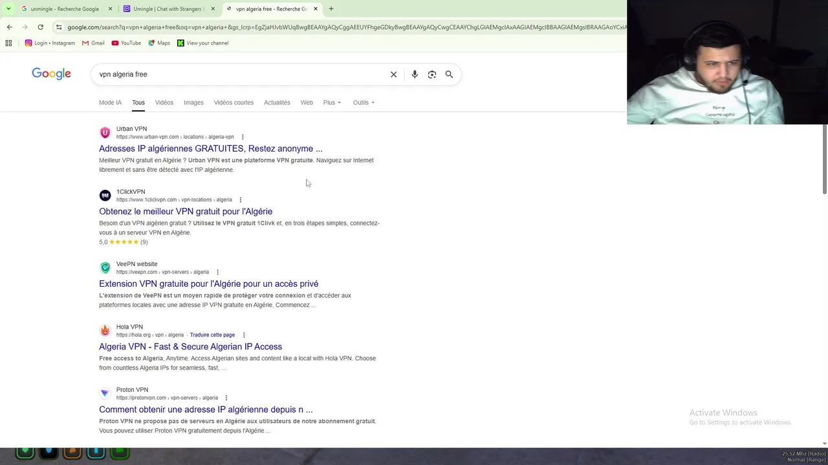Click the urban-vpn.com URL breadcrumb text
The height and width of the screenshot is (465, 828).
pyautogui.click(x=175, y=137)
